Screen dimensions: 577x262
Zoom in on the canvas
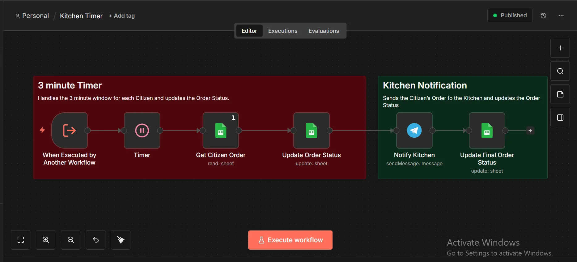click(x=46, y=240)
